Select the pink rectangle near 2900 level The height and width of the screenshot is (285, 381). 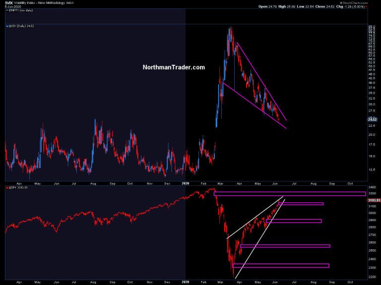pos(296,221)
